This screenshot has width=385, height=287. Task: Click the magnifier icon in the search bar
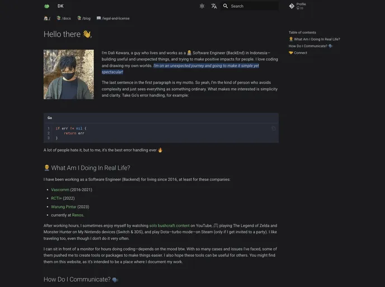coord(226,6)
